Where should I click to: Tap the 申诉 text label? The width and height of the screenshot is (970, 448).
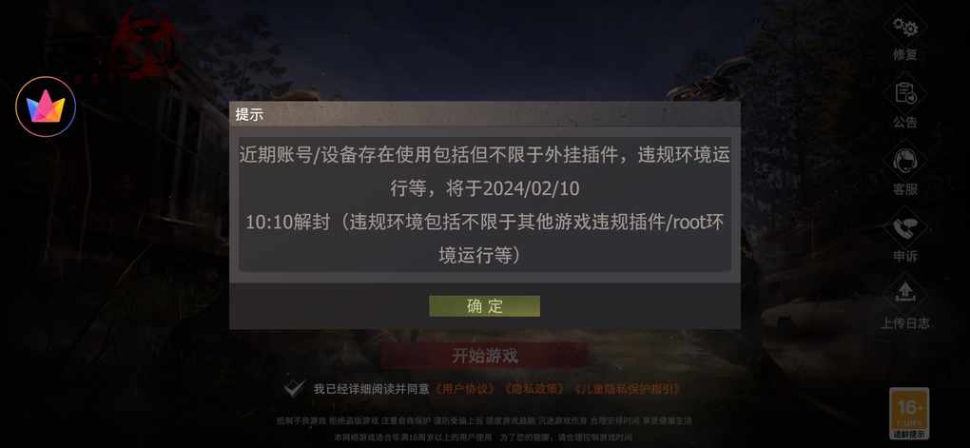pyautogui.click(x=905, y=256)
